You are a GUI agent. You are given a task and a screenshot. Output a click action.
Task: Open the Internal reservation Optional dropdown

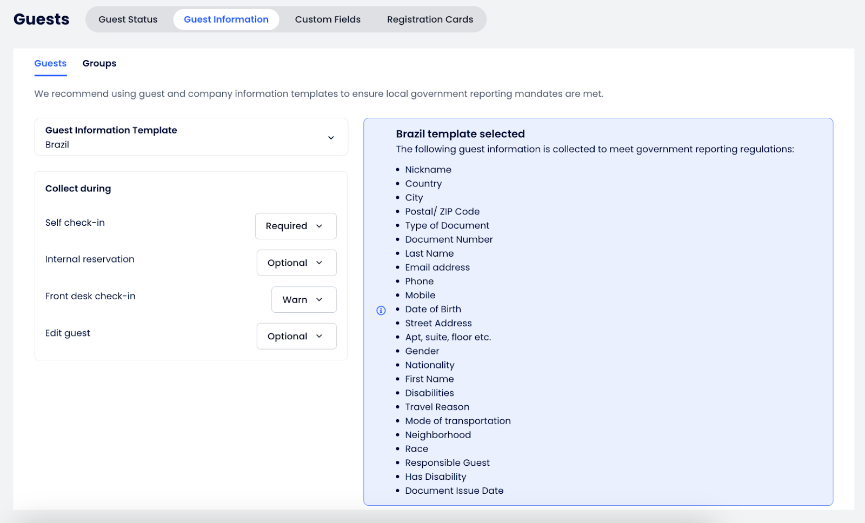(296, 263)
